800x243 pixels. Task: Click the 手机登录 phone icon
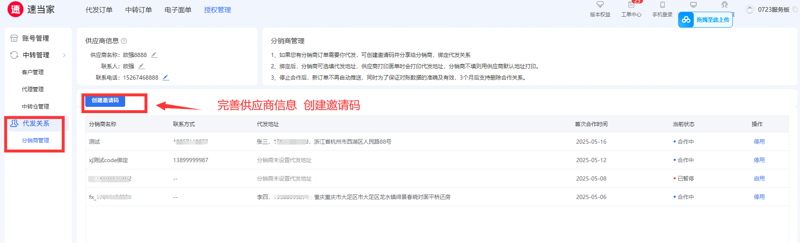pos(662,5)
